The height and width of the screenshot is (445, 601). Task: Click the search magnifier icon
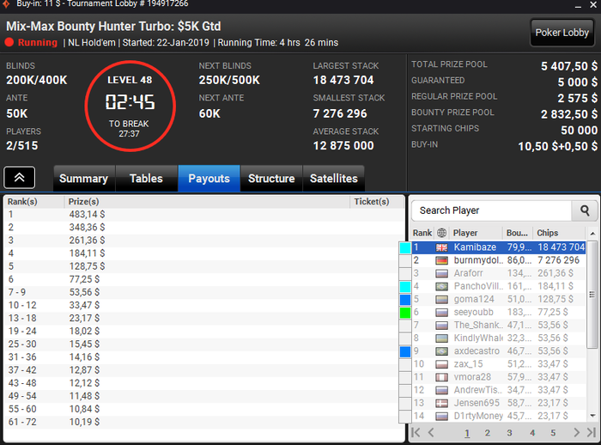point(585,210)
